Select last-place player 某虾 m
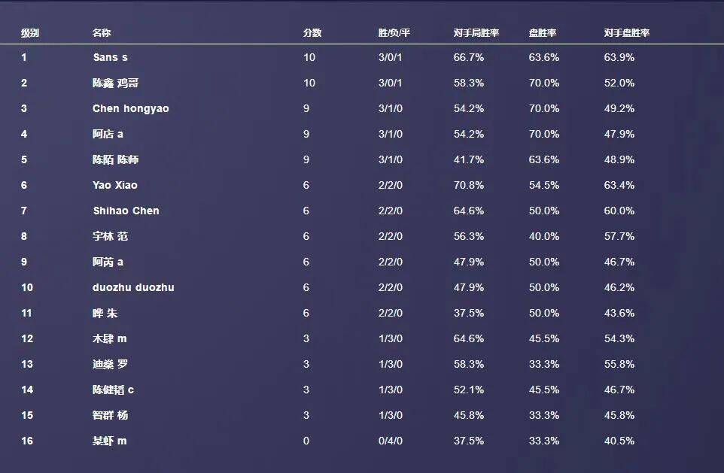This screenshot has height=473, width=724. (x=109, y=441)
